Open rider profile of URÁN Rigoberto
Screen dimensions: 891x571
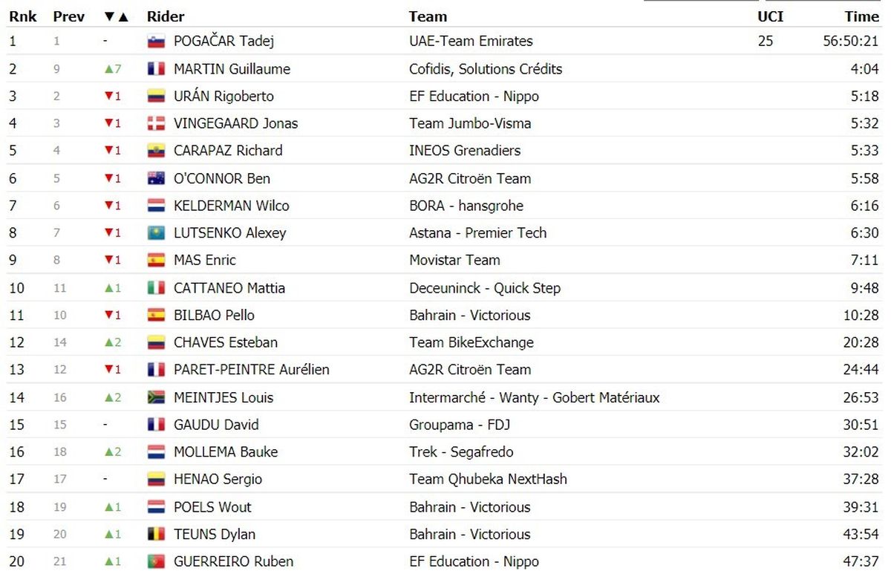point(223,97)
